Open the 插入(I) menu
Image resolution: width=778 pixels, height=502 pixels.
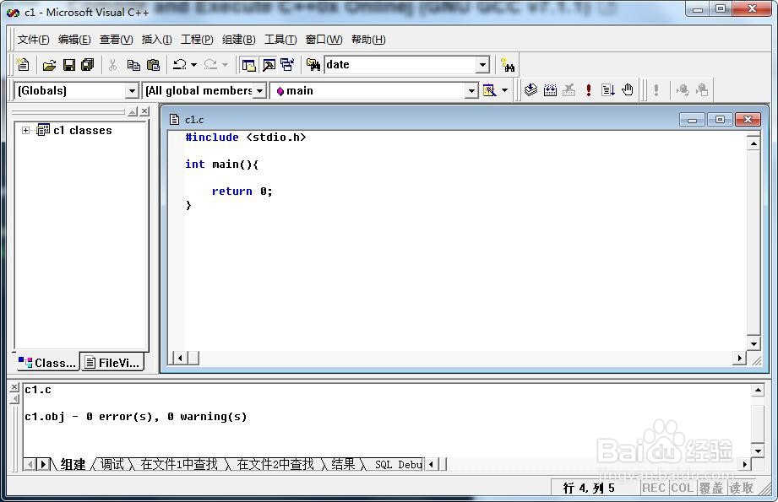tap(156, 39)
